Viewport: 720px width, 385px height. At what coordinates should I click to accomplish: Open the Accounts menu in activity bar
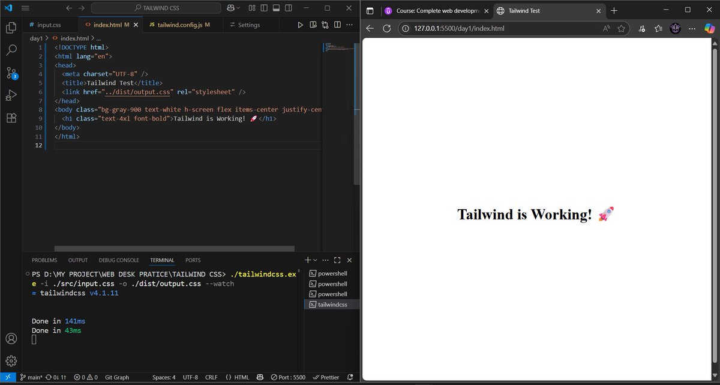click(x=11, y=339)
